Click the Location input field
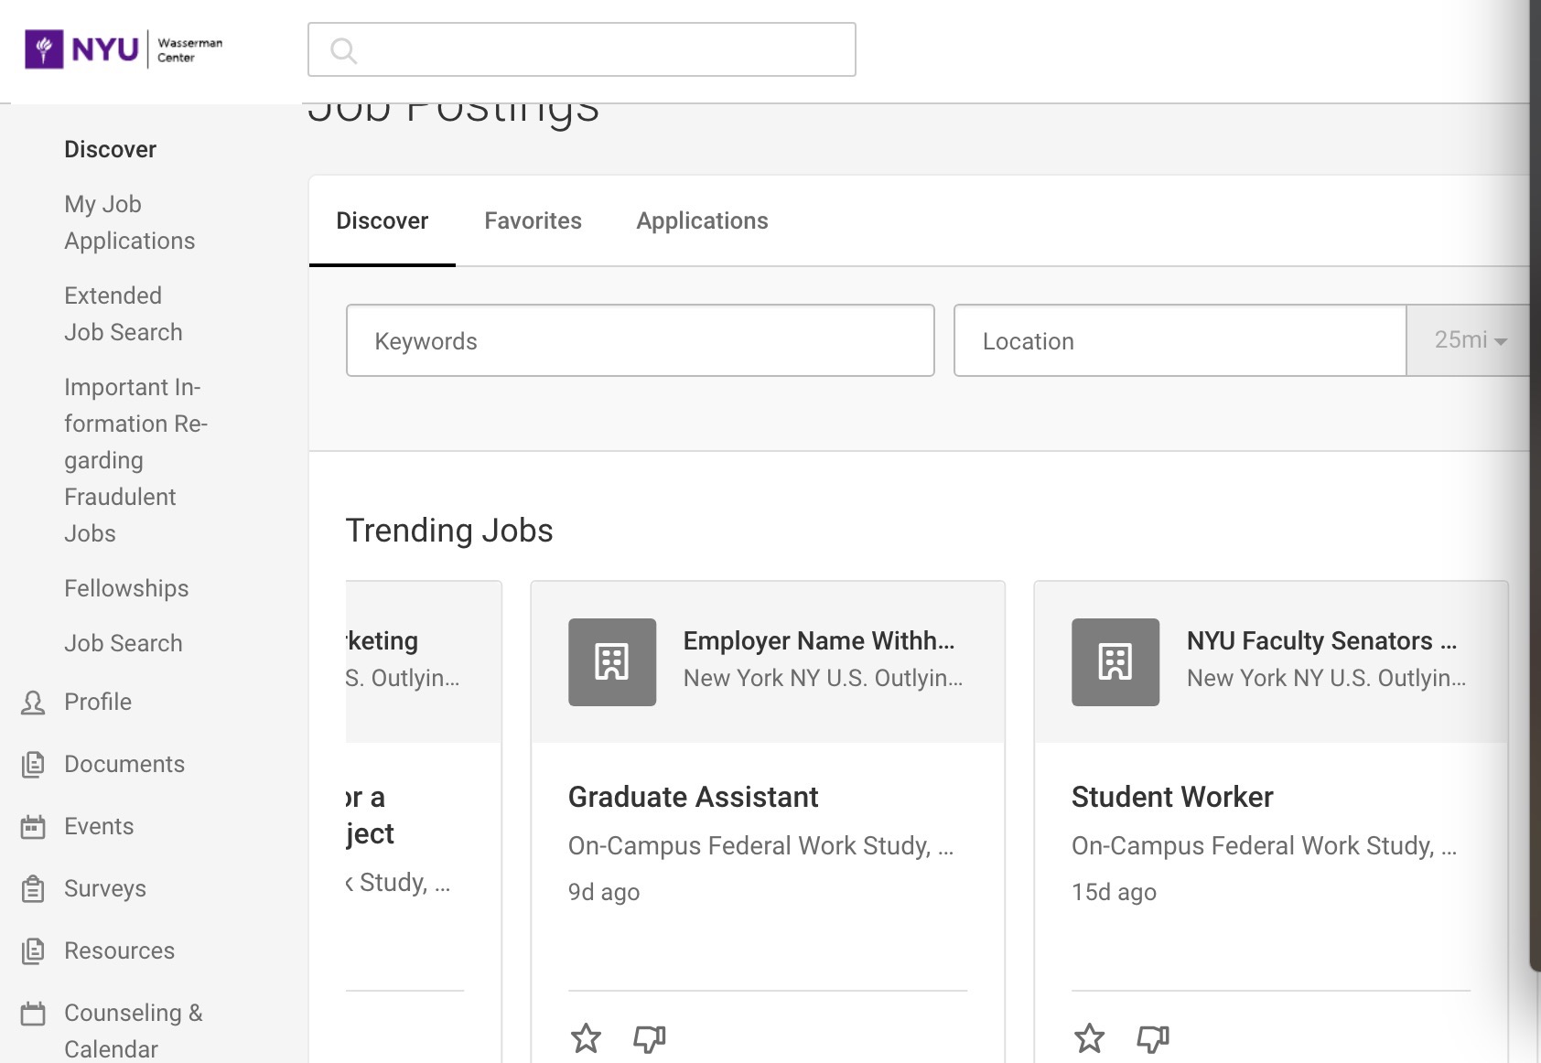Image resolution: width=1541 pixels, height=1063 pixels. click(x=1179, y=340)
